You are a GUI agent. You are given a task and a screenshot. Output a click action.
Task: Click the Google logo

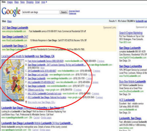11,12
